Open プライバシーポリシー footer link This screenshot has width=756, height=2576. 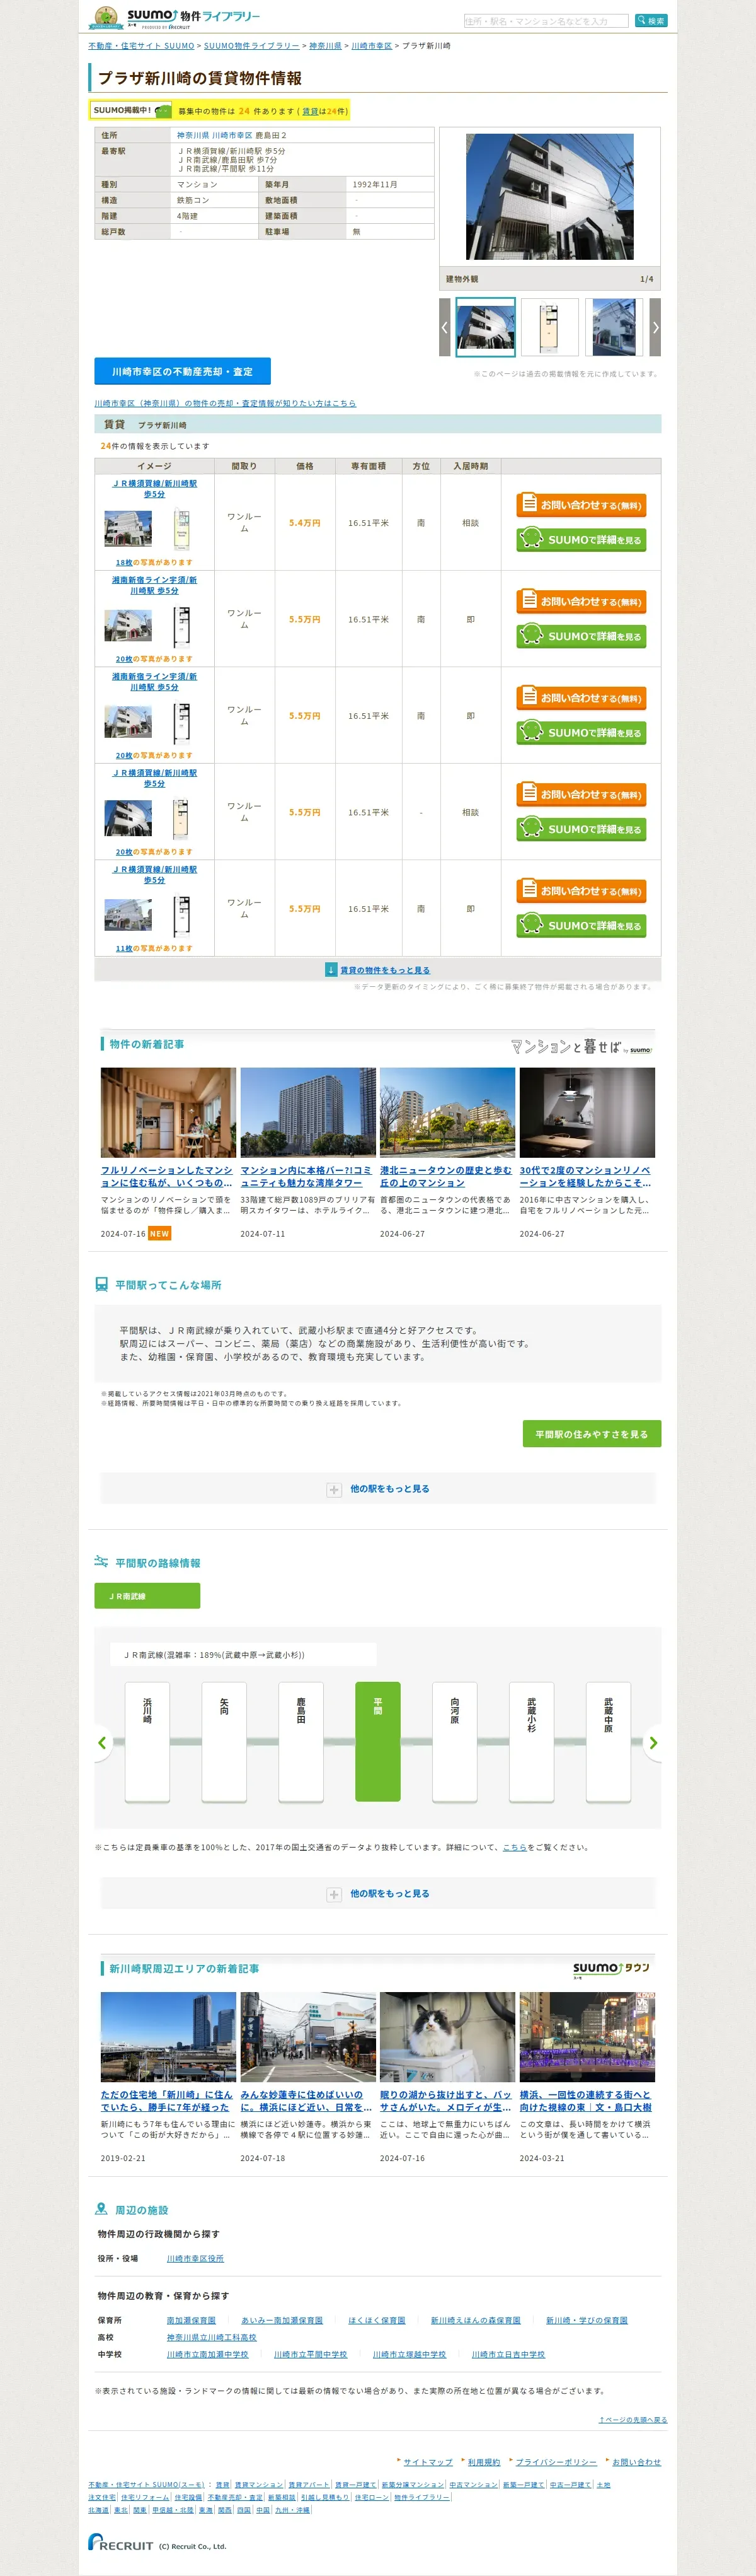556,2462
